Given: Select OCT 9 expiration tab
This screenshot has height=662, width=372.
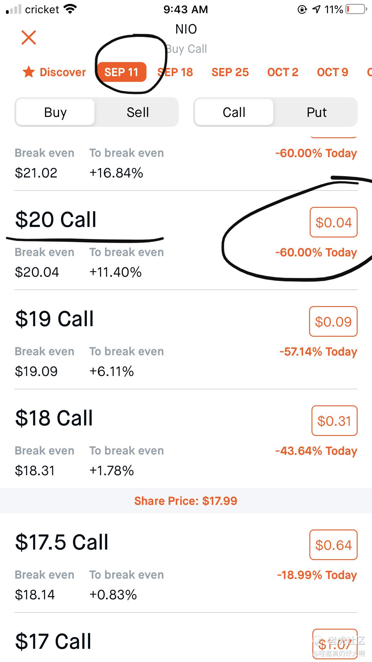Looking at the screenshot, I should click(332, 72).
